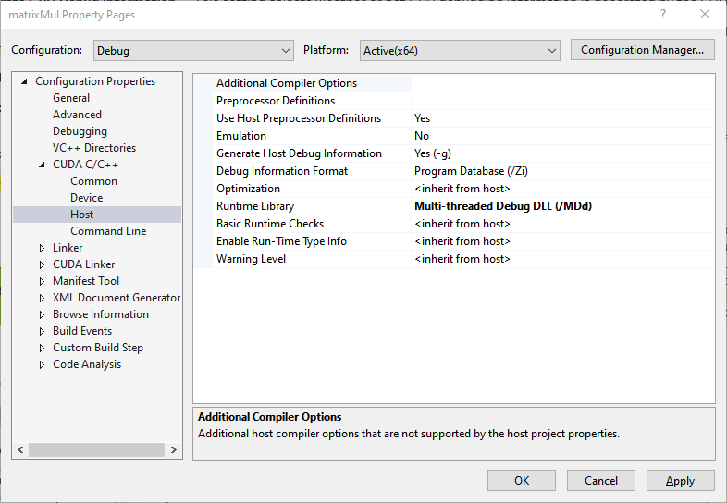Viewport: 727px width, 503px height.
Task: Open the Platform dropdown showing Active(x64)
Action: (x=460, y=50)
